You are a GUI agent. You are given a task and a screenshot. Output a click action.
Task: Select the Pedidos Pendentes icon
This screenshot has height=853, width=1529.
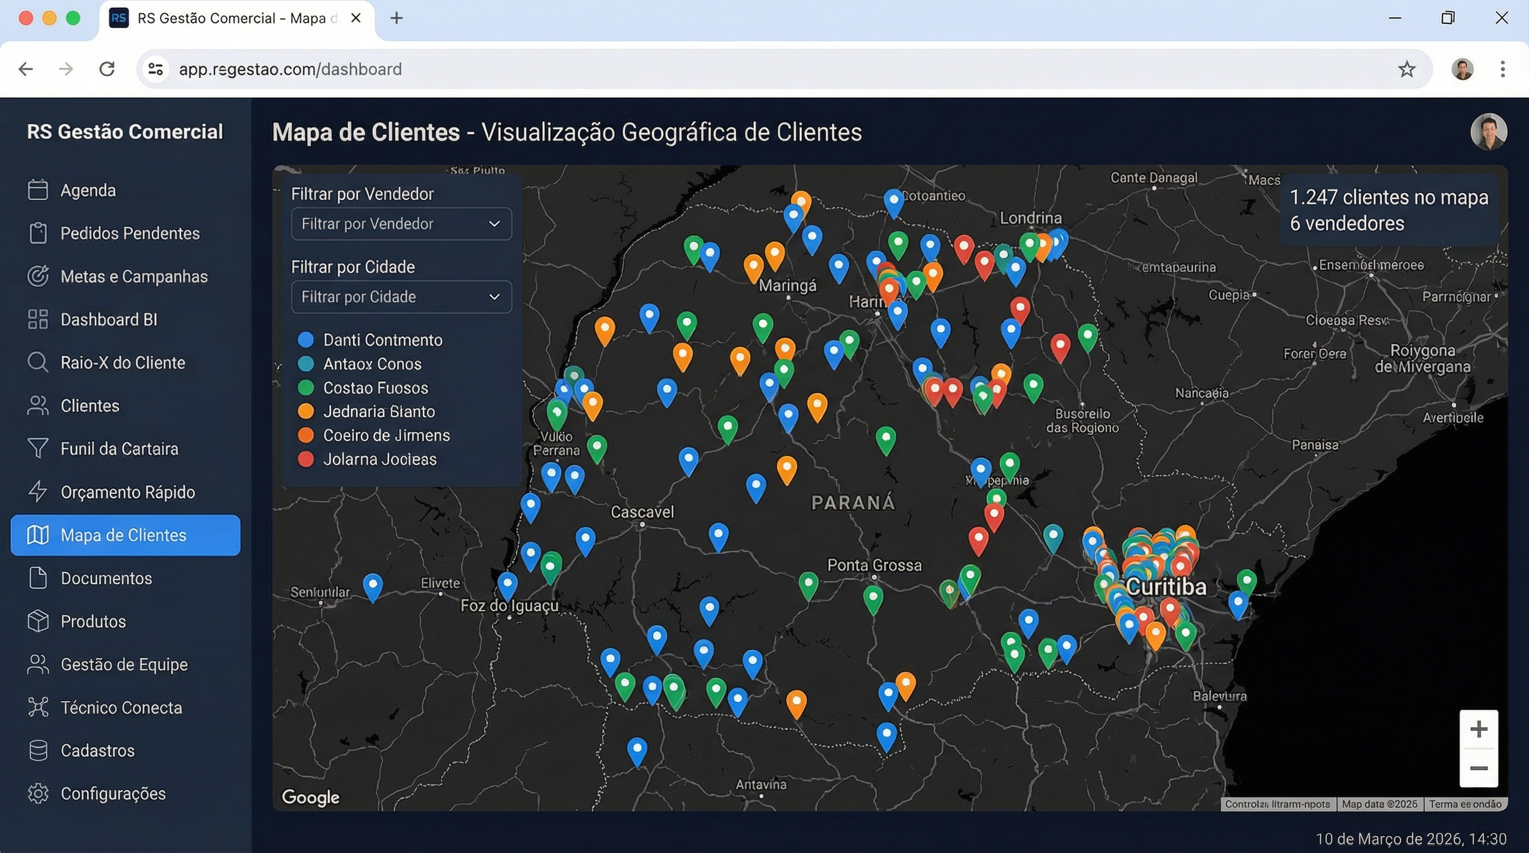tap(37, 233)
